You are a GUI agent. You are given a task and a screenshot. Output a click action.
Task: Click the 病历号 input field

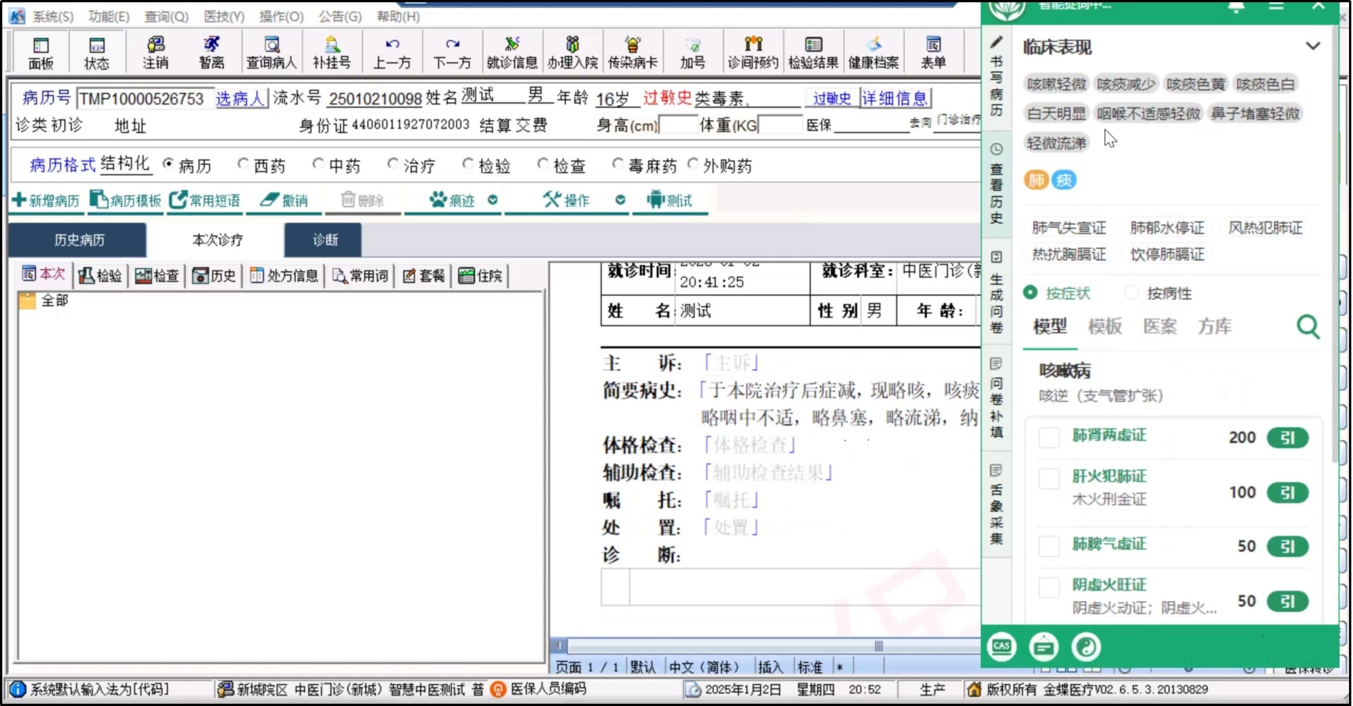(142, 98)
